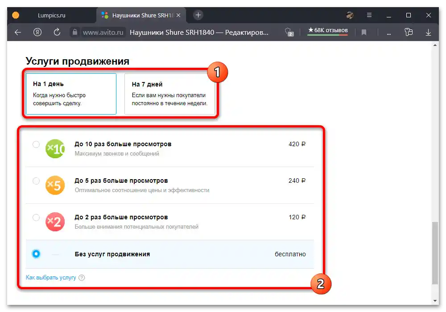The height and width of the screenshot is (312, 446).
Task: Select the Без услуг продвижения radio button
Action: pos(36,254)
